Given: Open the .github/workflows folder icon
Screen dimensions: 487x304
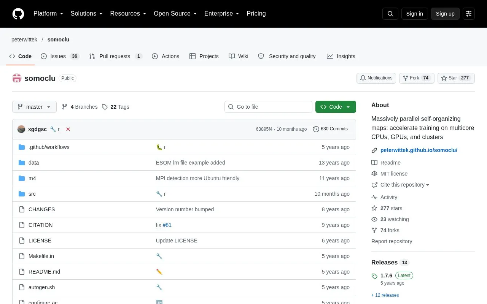Looking at the screenshot, I should 22,147.
